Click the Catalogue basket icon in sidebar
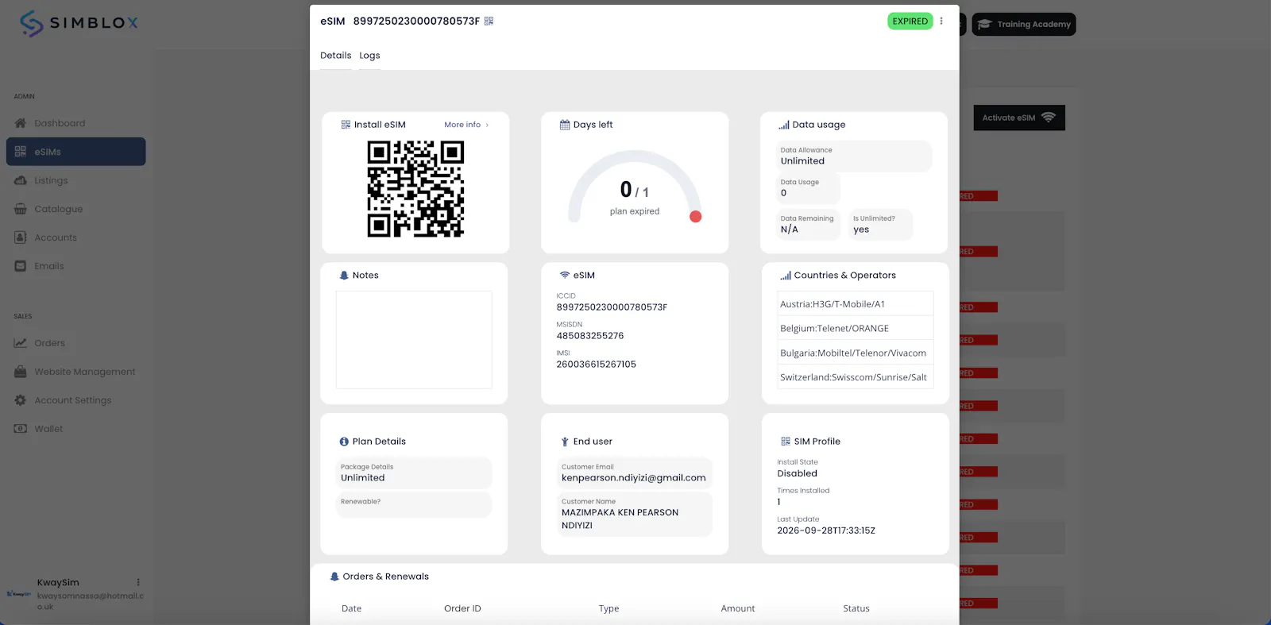Image resolution: width=1271 pixels, height=625 pixels. [21, 209]
